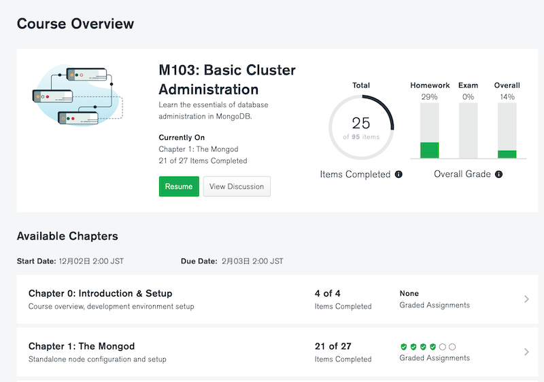Expand Chapter 1 row chevron arrow
Screen dimensions: 544x382
(x=526, y=352)
